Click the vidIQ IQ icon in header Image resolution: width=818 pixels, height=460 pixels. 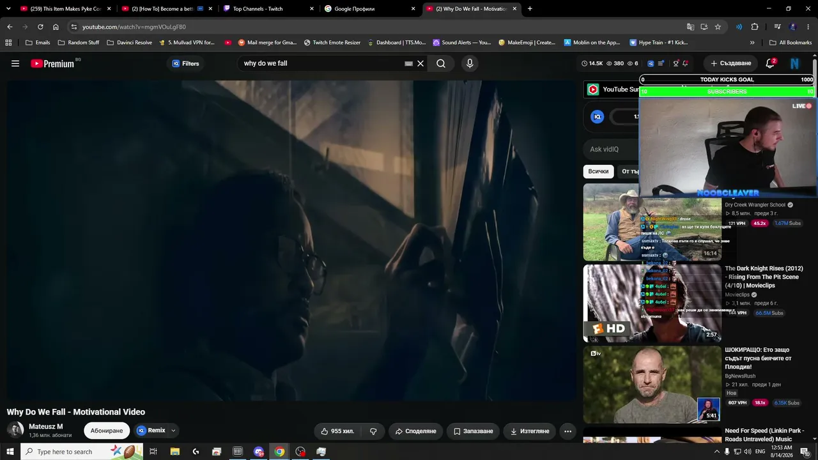[651, 63]
